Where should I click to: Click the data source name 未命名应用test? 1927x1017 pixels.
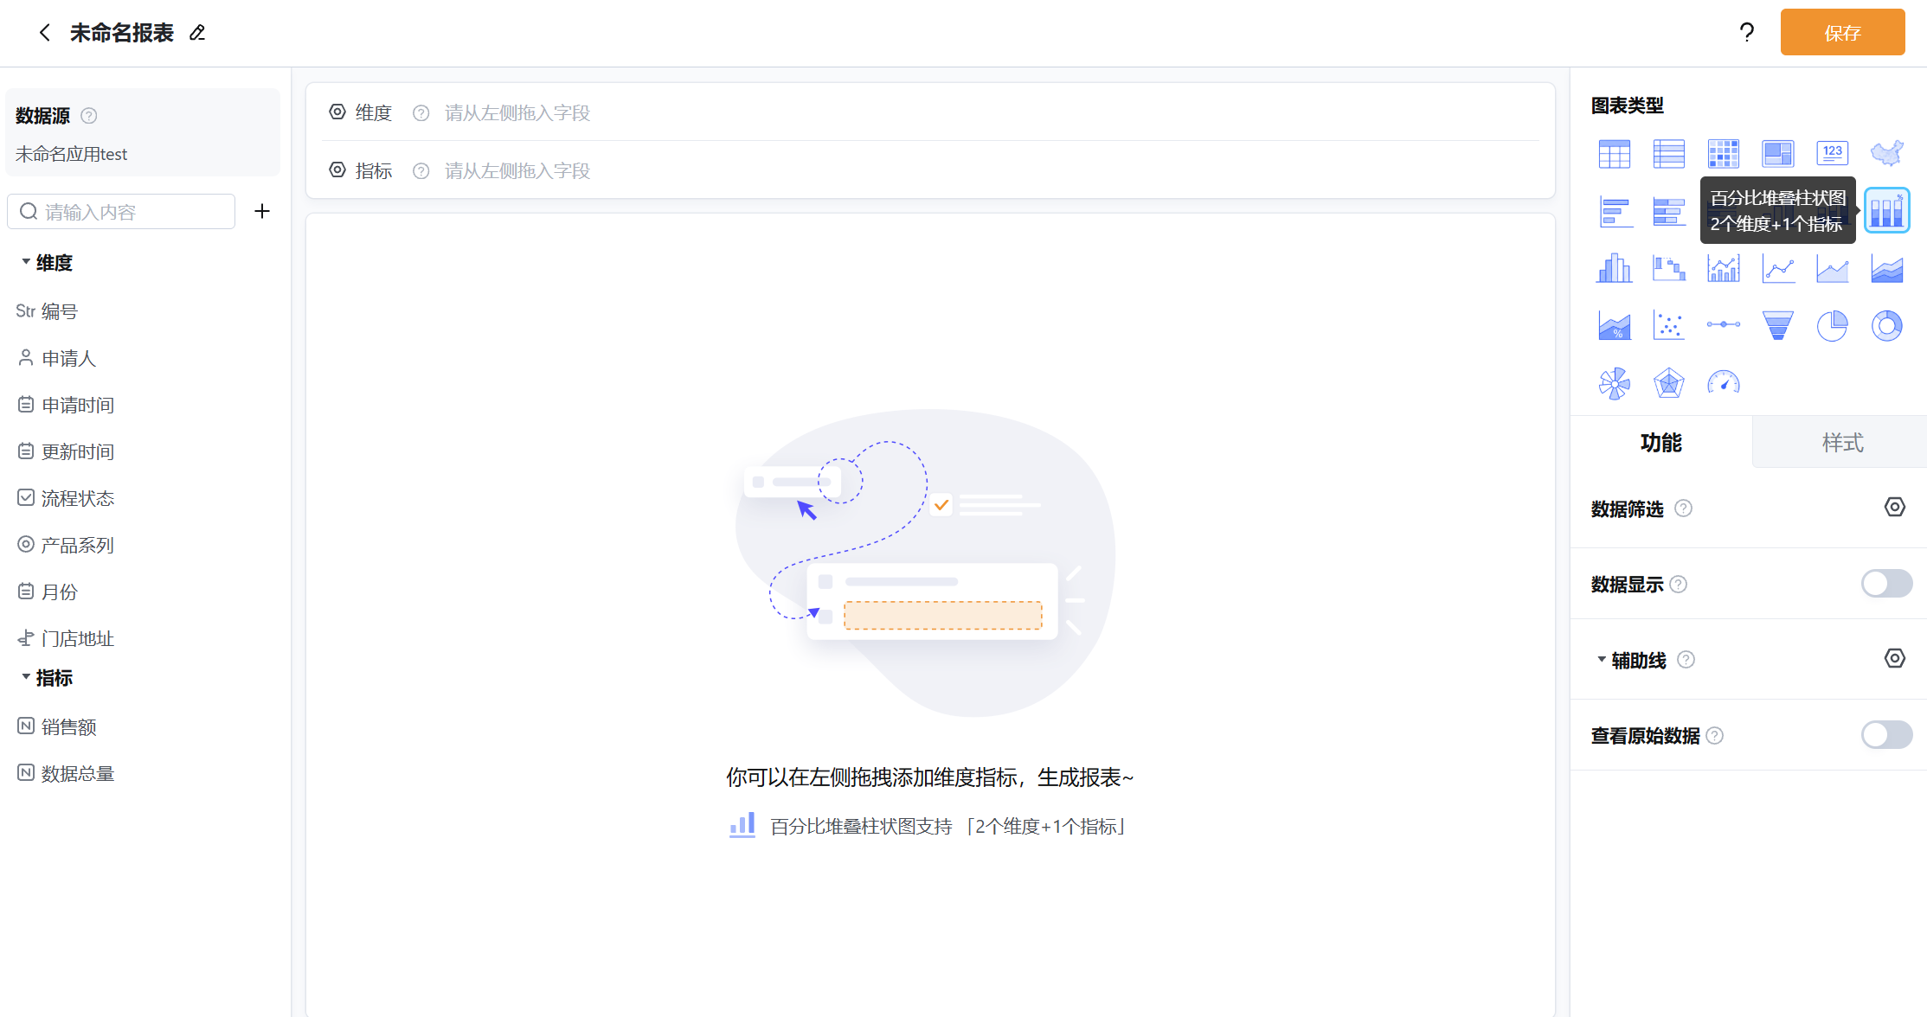coord(71,155)
